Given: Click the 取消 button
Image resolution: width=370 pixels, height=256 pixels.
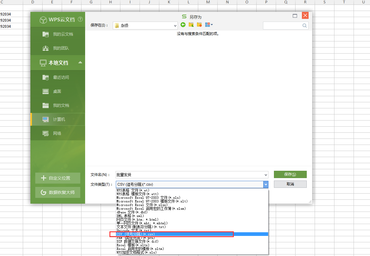Looking at the screenshot, I should click(290, 184).
